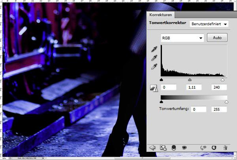Click the white input level slider
This screenshot has width=237, height=160.
222,80
